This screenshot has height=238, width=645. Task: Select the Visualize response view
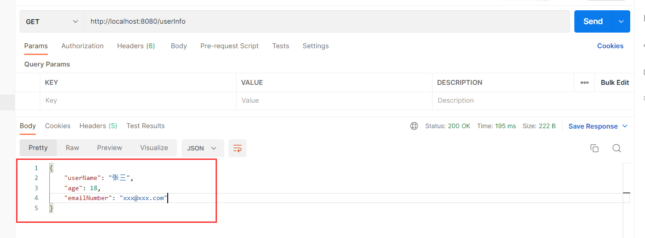154,148
